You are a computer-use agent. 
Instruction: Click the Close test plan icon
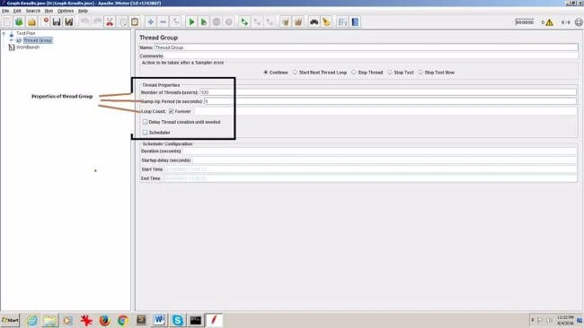pos(46,22)
